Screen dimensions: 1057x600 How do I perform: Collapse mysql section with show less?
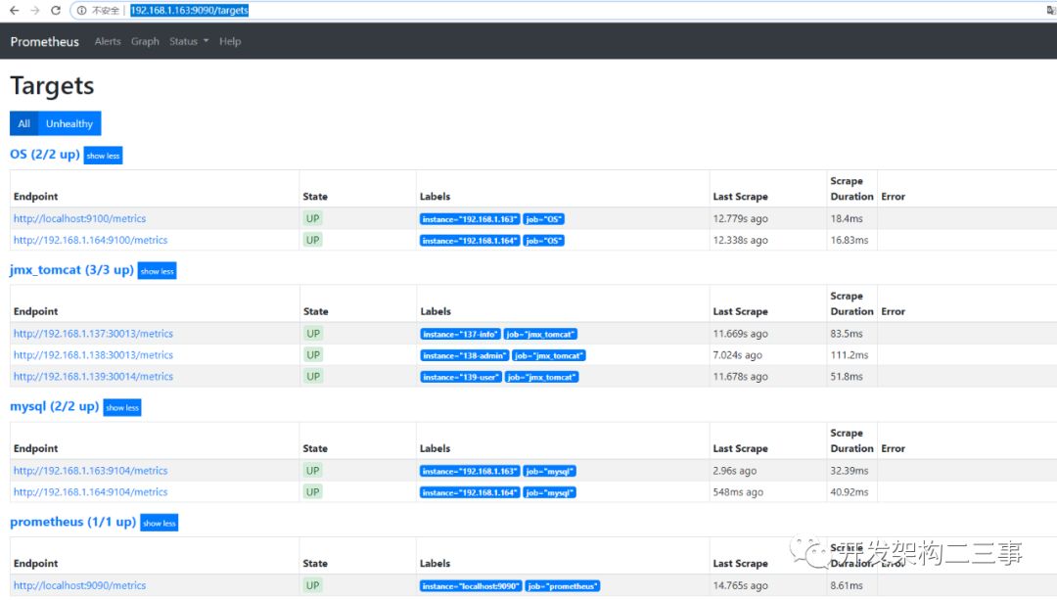pos(122,407)
